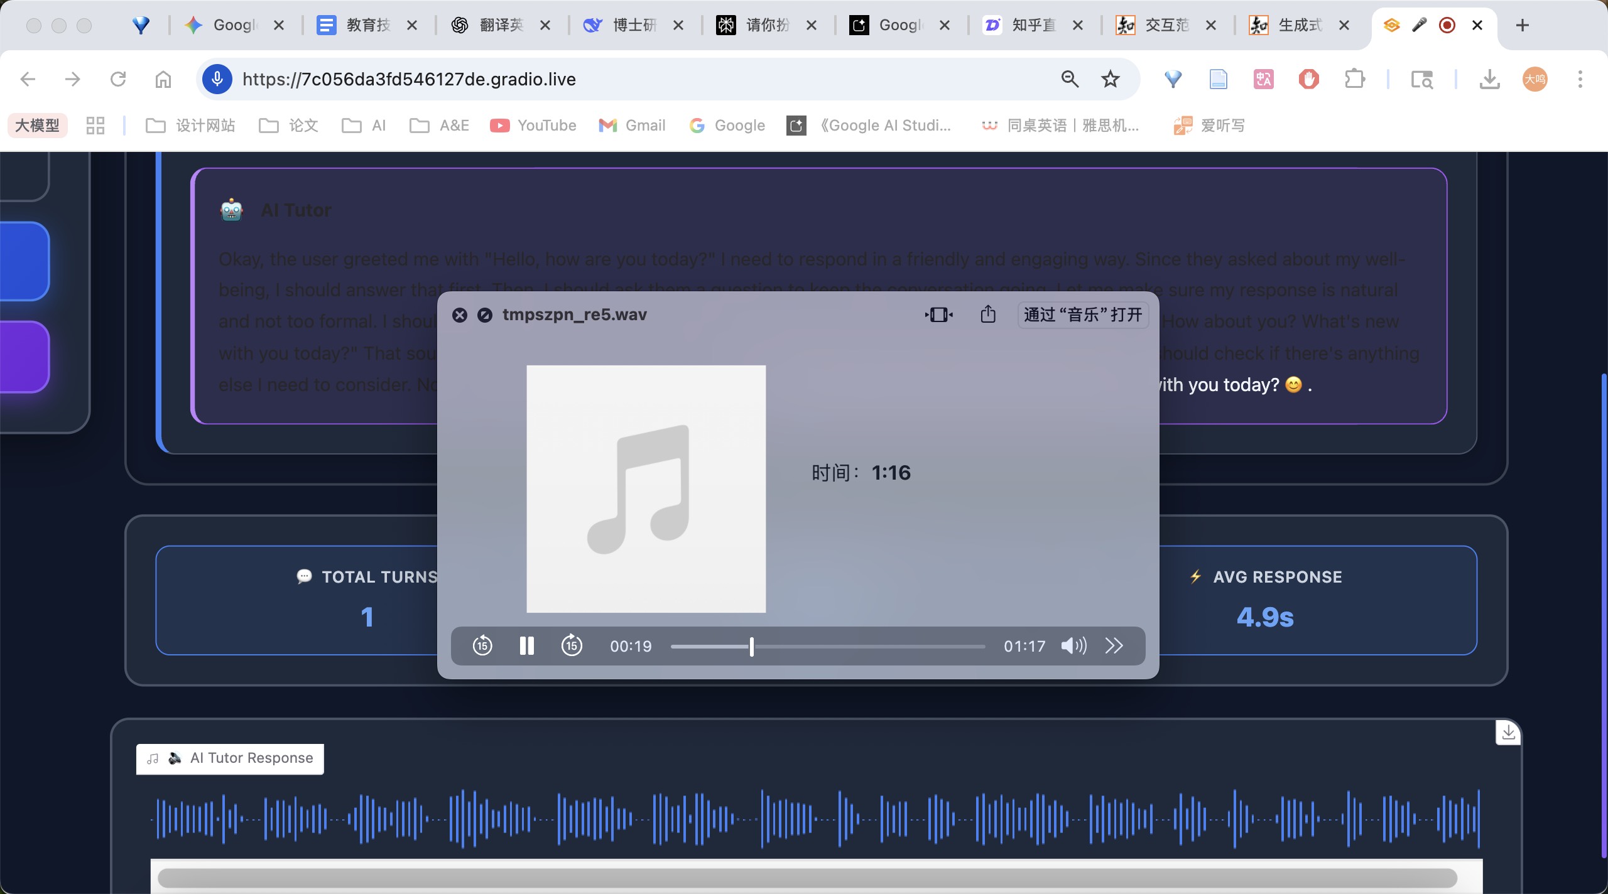
Task: Mute the Quick Look volume
Action: (1073, 645)
